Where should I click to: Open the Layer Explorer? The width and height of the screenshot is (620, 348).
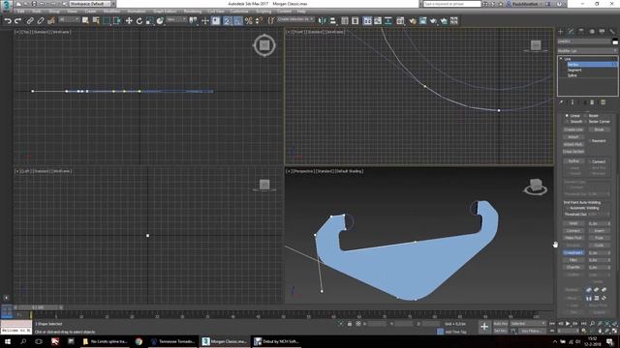[356, 20]
